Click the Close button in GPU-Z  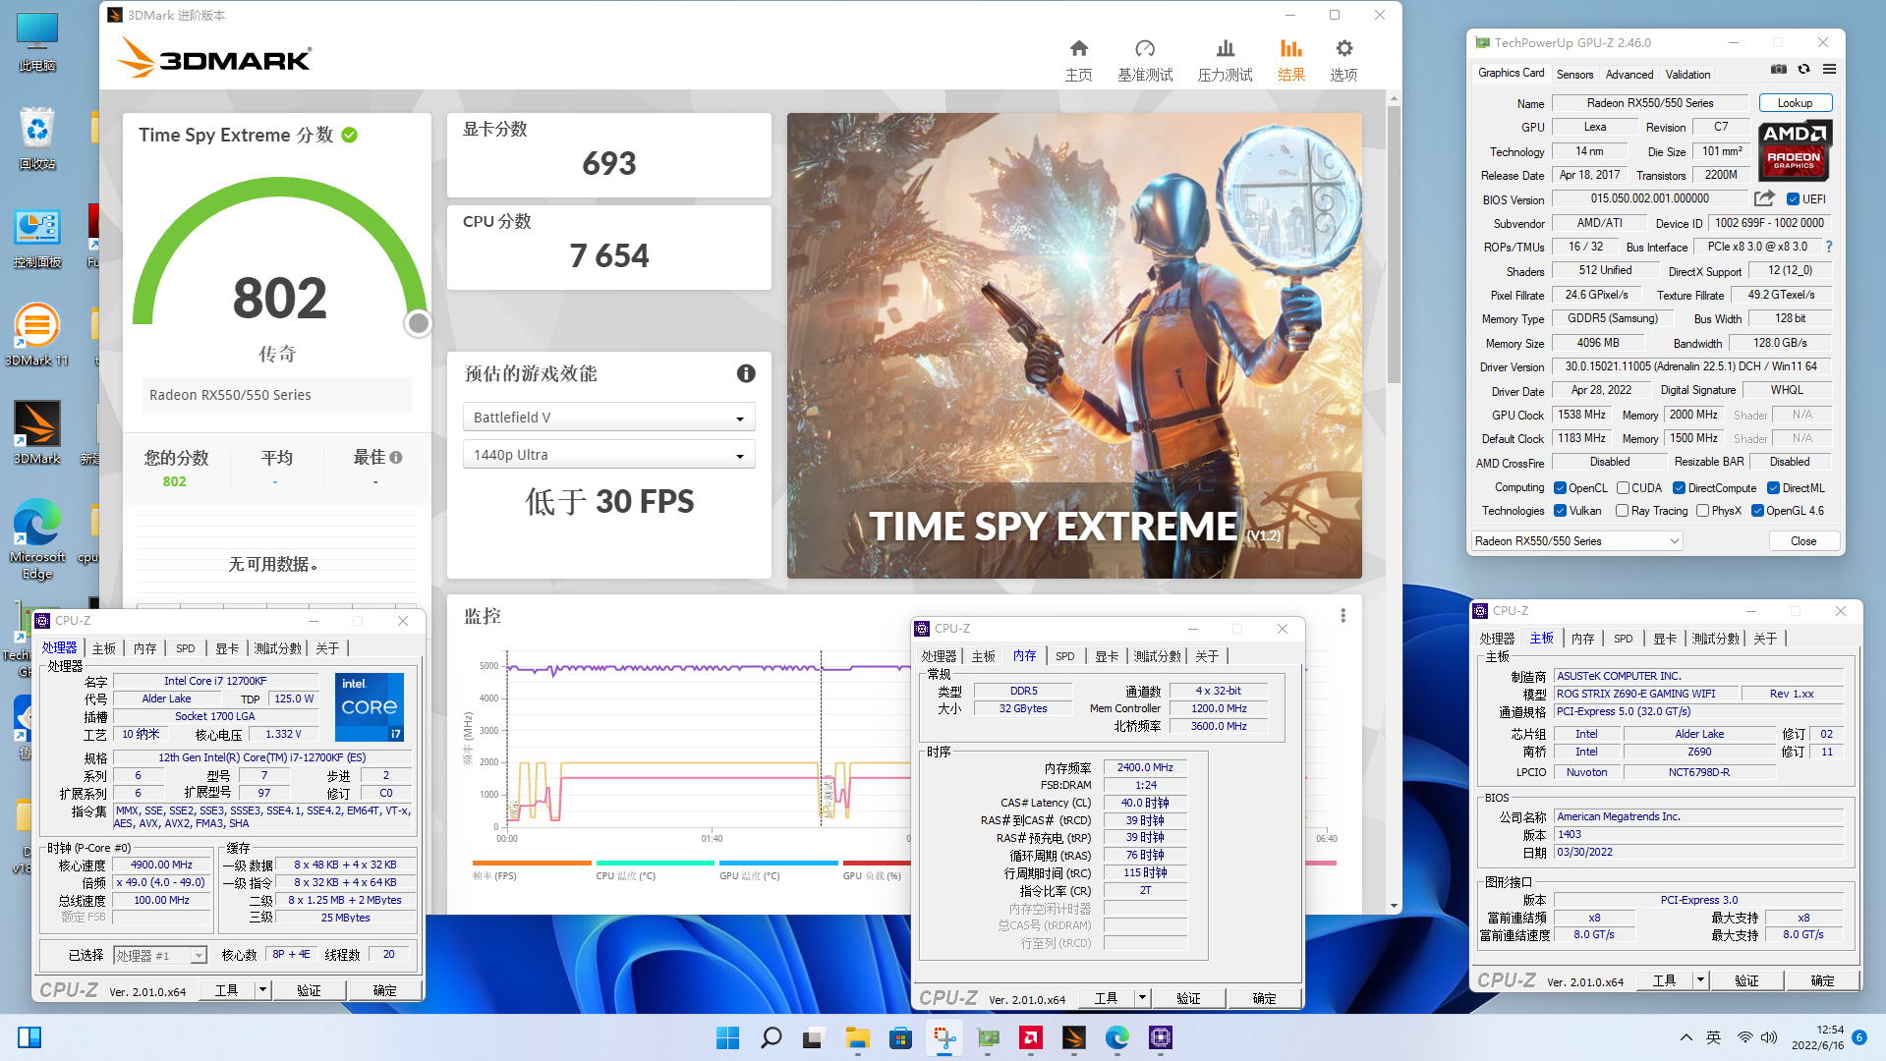click(1802, 541)
